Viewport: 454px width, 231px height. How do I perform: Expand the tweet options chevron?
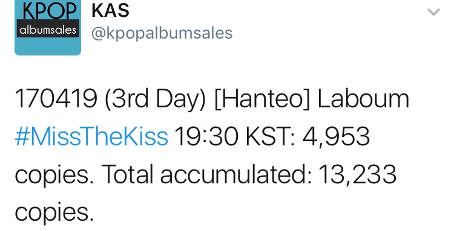(433, 12)
